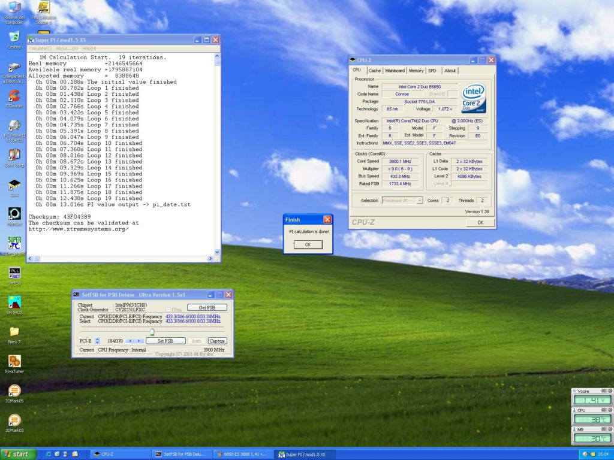Image resolution: width=614 pixels, height=460 pixels.
Task: Switch to the Memory tab in CPU-Z
Action: coord(416,71)
